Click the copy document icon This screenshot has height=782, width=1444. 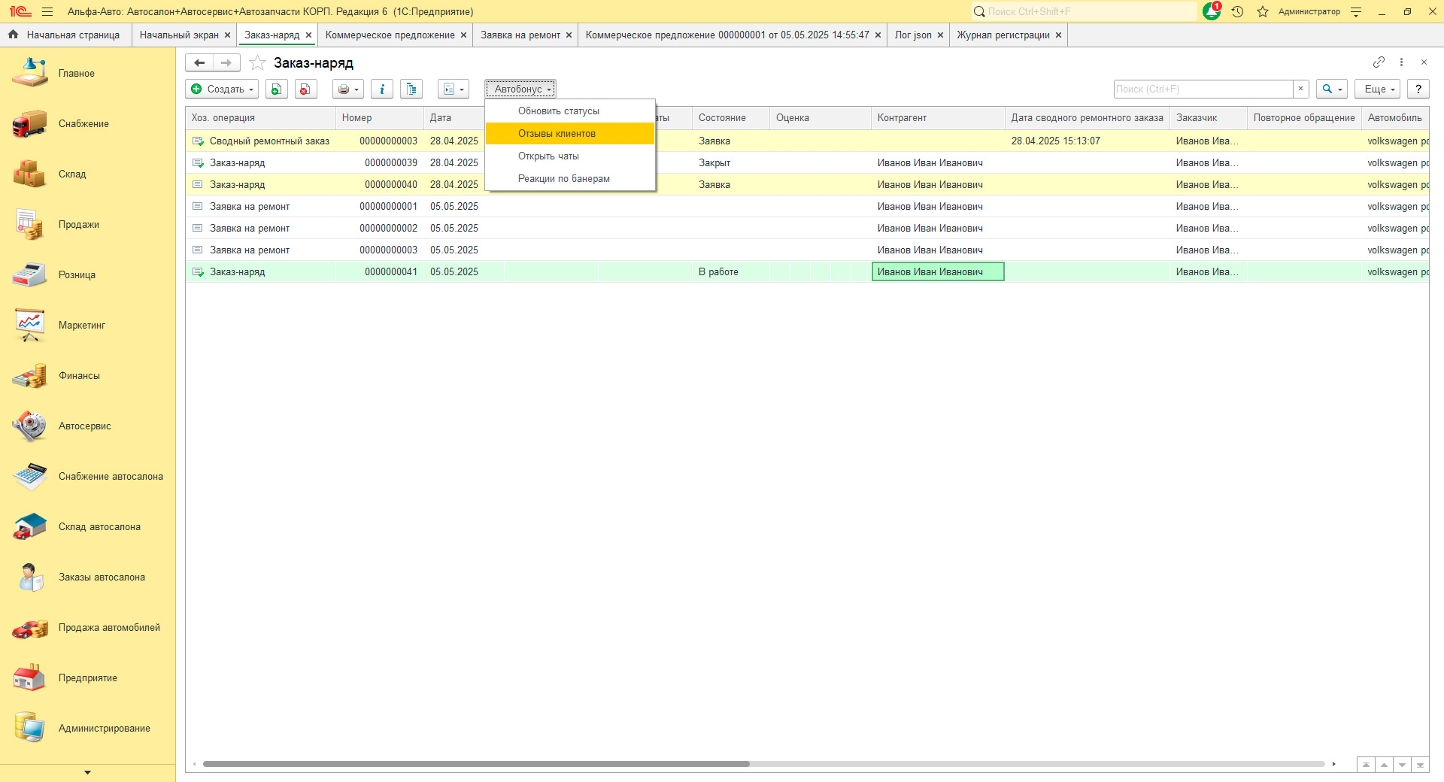tap(277, 89)
